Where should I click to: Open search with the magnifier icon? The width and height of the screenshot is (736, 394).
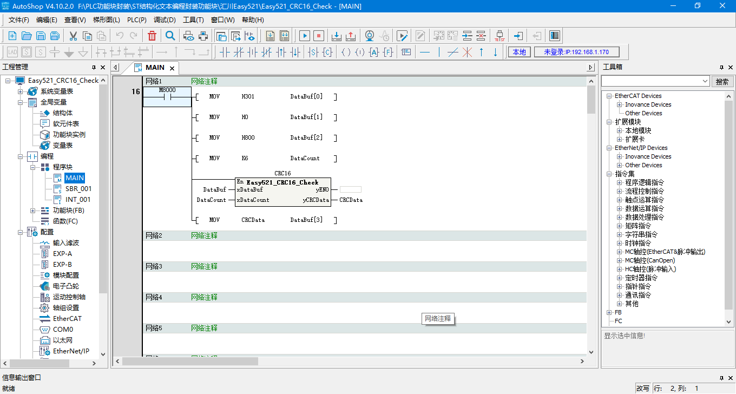tap(170, 36)
